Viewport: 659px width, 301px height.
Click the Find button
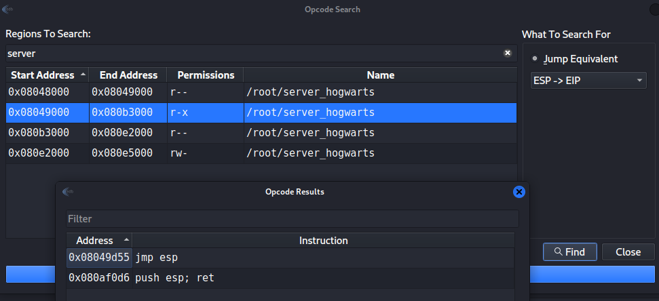[x=569, y=252]
